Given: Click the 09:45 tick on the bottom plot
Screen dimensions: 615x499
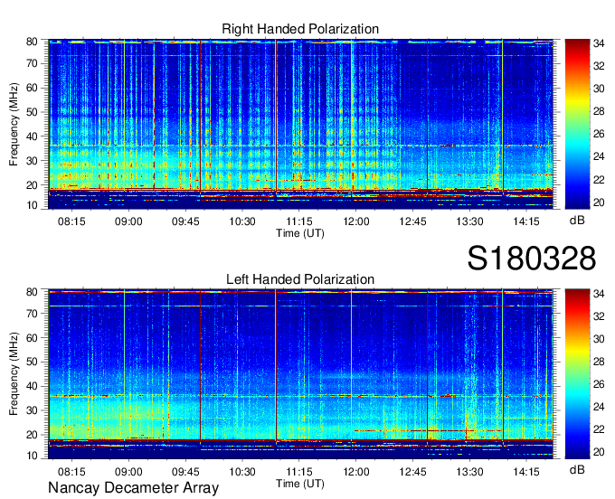Looking at the screenshot, I should coord(185,472).
